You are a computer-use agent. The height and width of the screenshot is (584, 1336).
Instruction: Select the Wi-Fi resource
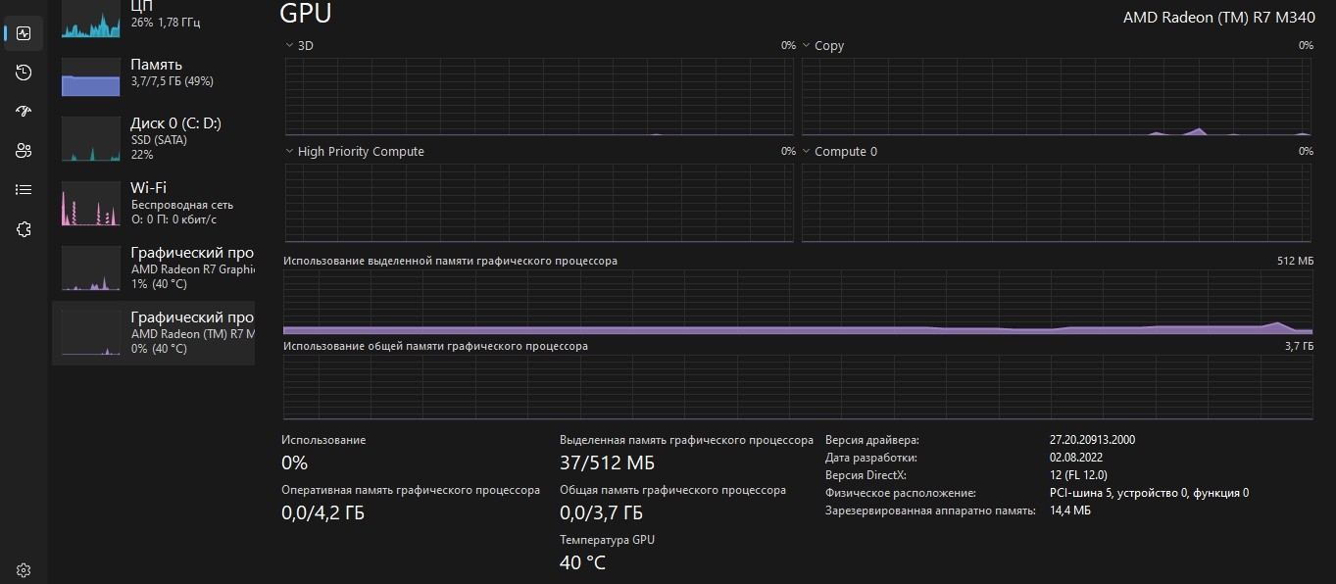coord(153,202)
